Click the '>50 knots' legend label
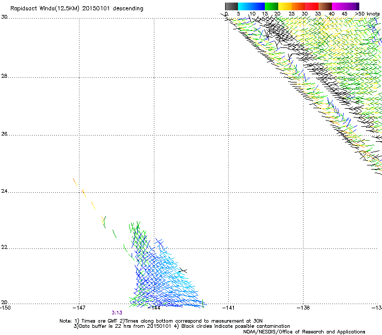The width and height of the screenshot is (382, 335). click(367, 14)
